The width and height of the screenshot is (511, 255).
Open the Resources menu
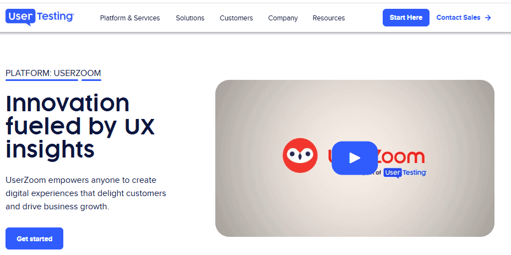(x=329, y=18)
